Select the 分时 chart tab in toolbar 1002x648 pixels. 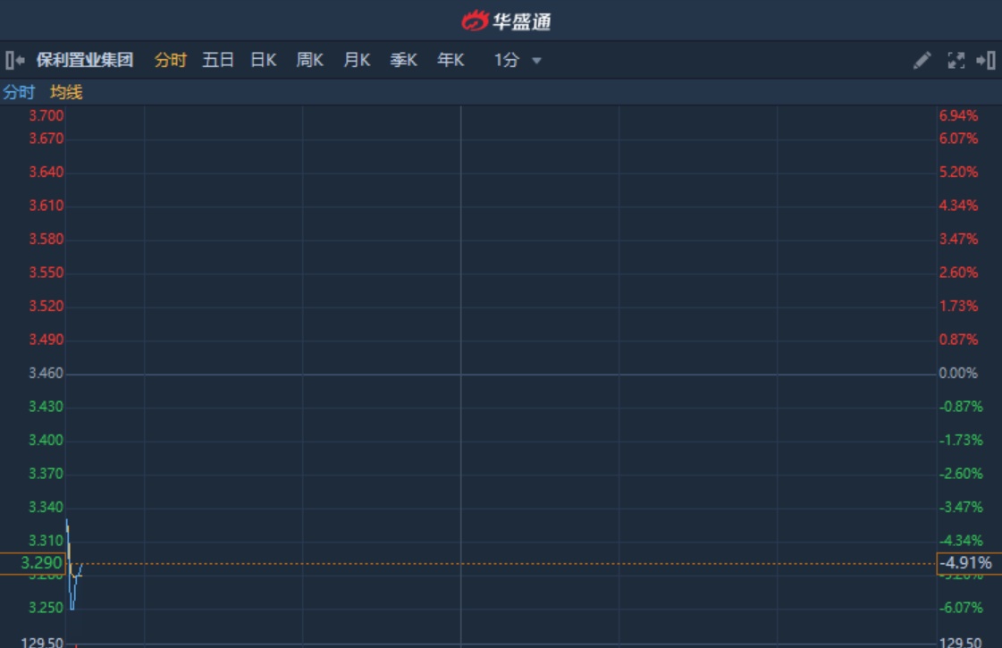[x=170, y=60]
